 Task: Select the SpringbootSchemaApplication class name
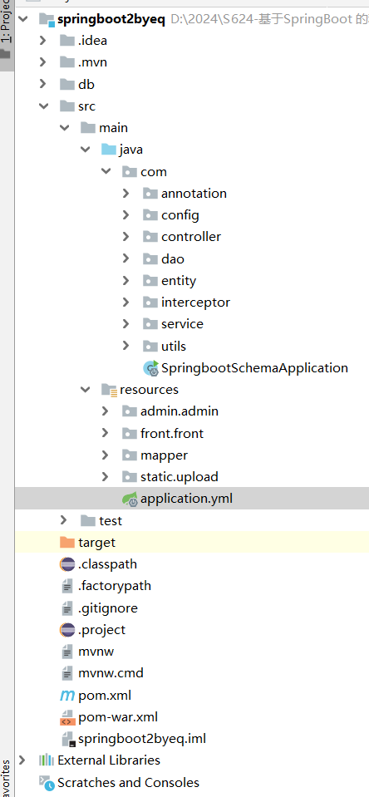[254, 368]
